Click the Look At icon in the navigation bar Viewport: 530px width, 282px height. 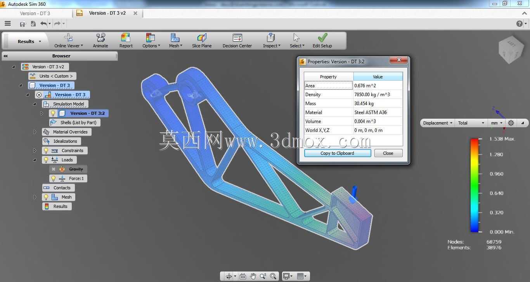[243, 276]
